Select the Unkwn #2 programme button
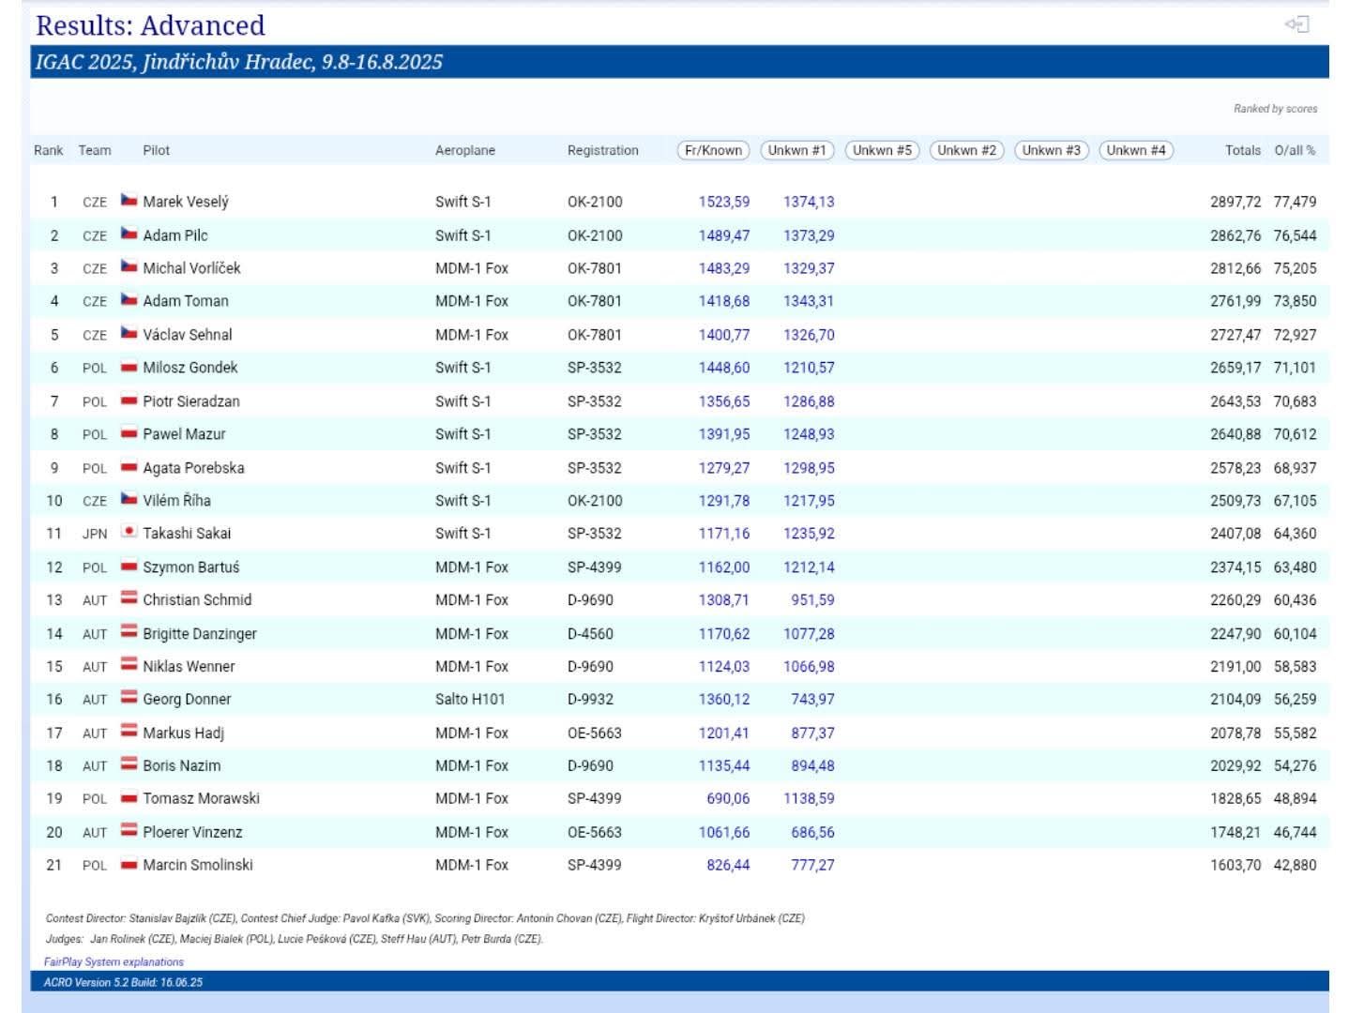 click(x=966, y=150)
